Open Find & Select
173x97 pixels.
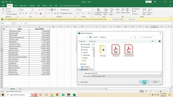[x=149, y=12]
